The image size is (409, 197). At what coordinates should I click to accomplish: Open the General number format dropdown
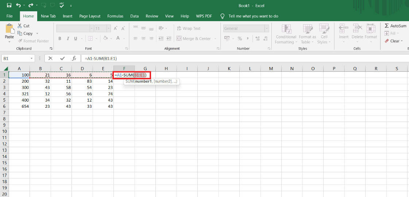pos(267,28)
